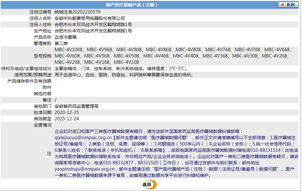This screenshot has width=302, height=191.
Task: Click the 批准日期 label
Action: [43, 112]
